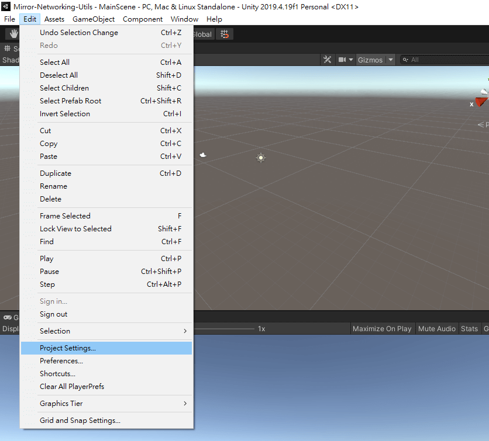Select the directional light gizmo in scene
489x441 pixels.
pyautogui.click(x=261, y=158)
